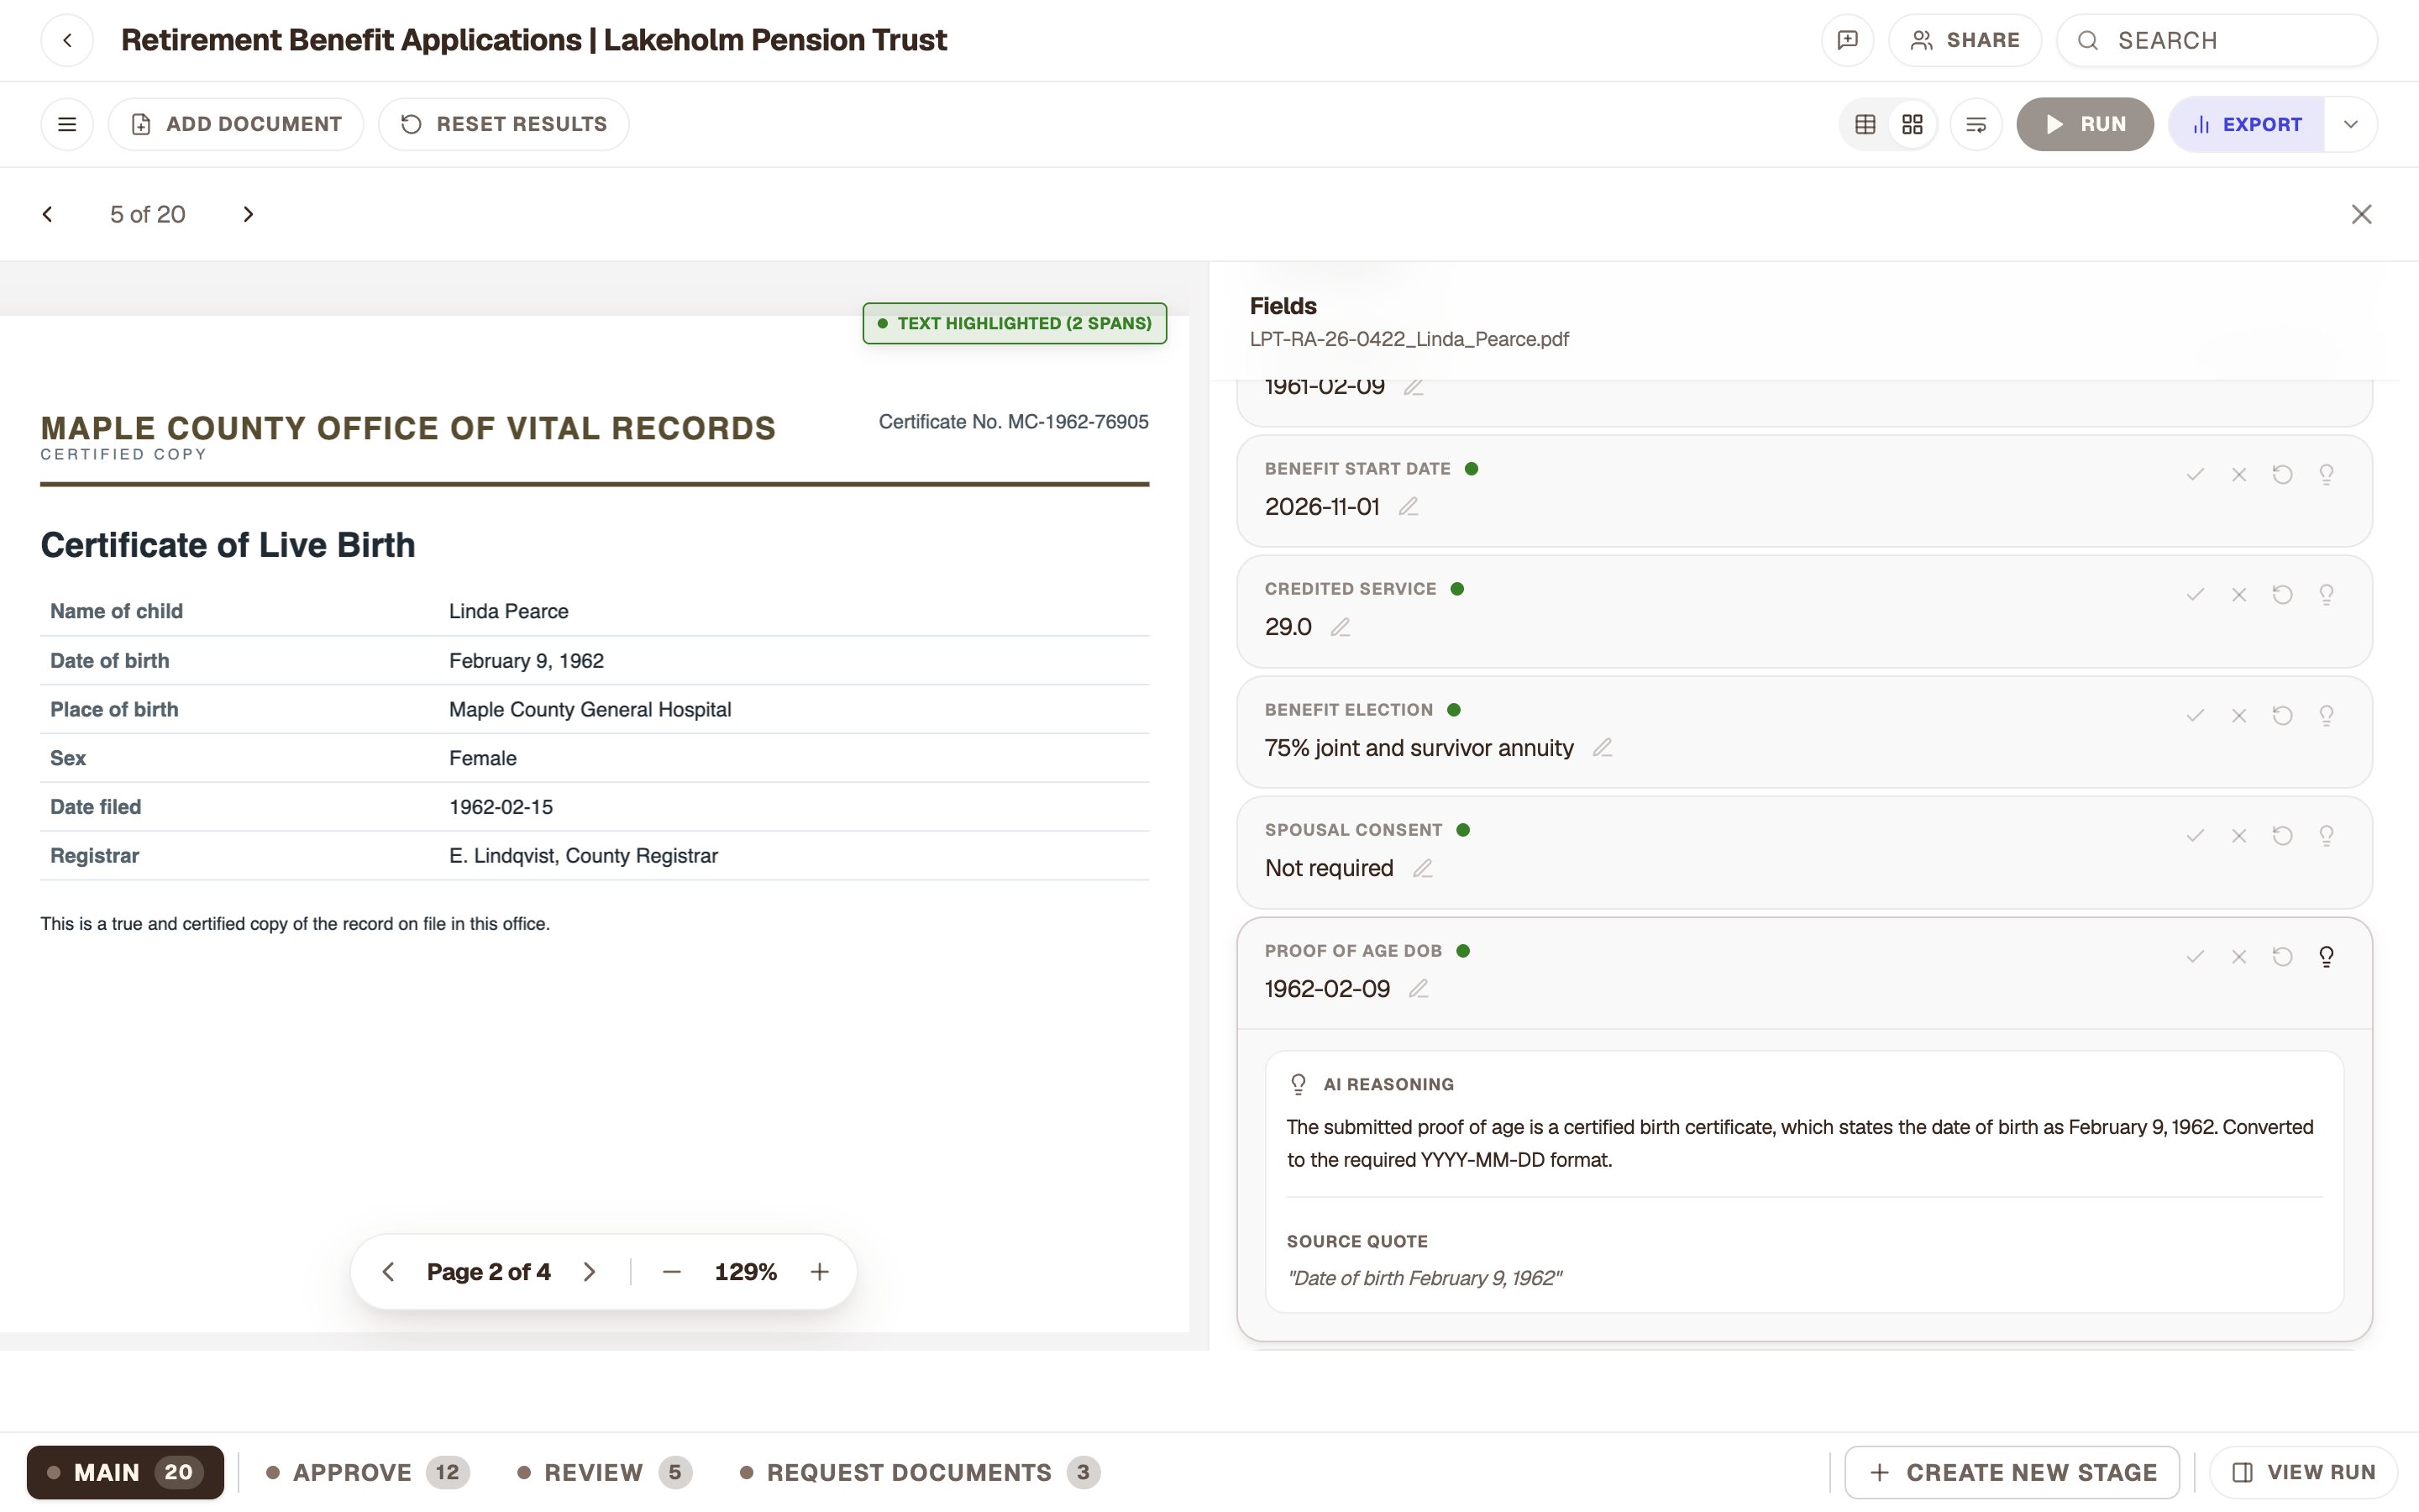Switch to table view layout
2419x1512 pixels.
[x=1865, y=124]
